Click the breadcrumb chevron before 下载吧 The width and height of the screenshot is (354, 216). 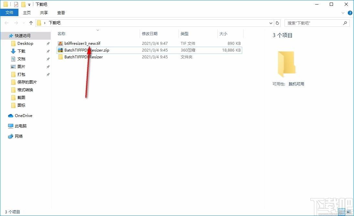tap(45, 23)
